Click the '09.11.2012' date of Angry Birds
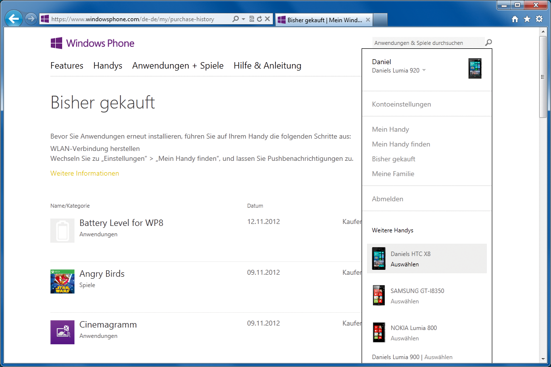The width and height of the screenshot is (551, 367). 263,272
